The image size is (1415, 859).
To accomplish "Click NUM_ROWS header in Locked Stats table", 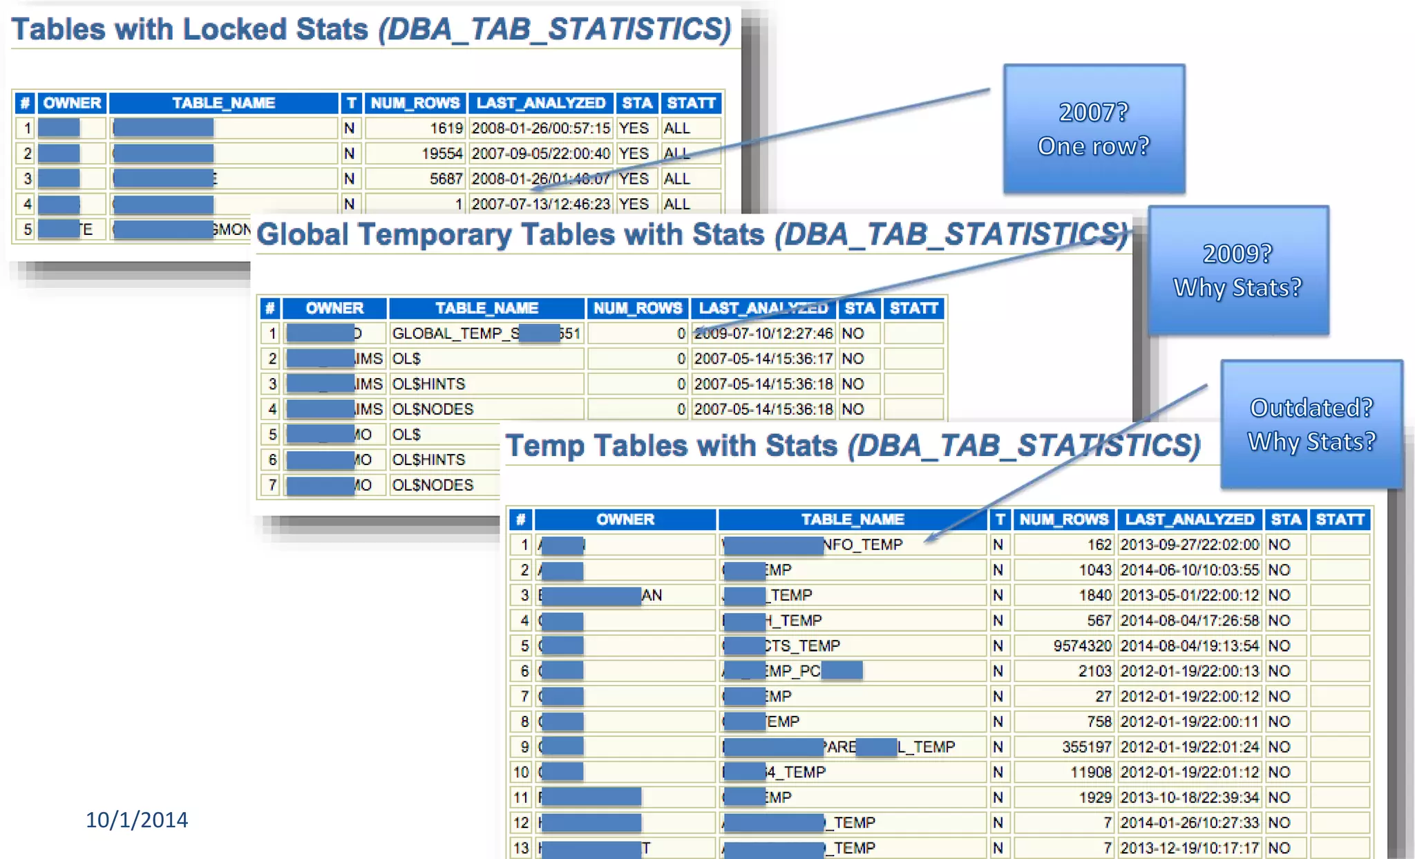I will coord(415,104).
